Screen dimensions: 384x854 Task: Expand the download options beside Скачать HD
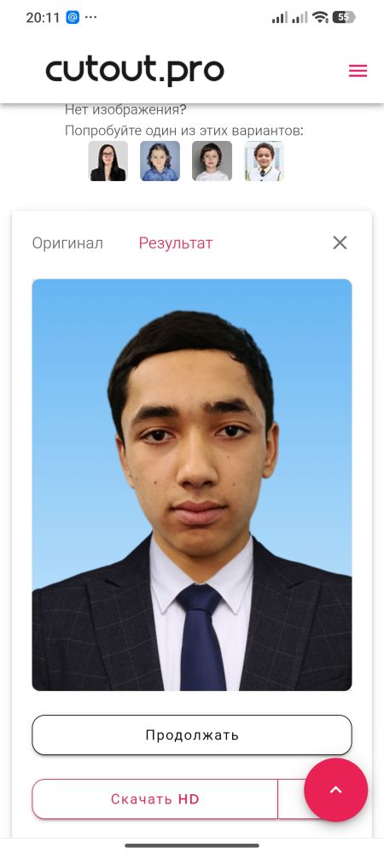292,799
